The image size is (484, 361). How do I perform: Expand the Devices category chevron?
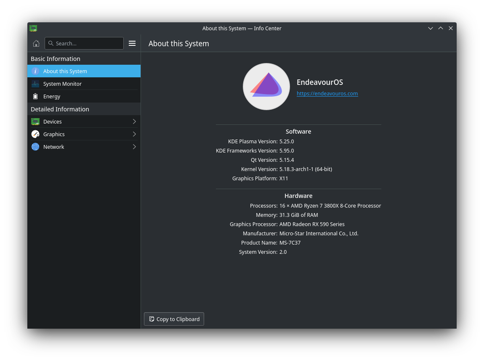coord(134,121)
